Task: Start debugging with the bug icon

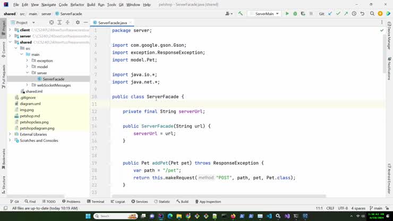Action: [295, 14]
